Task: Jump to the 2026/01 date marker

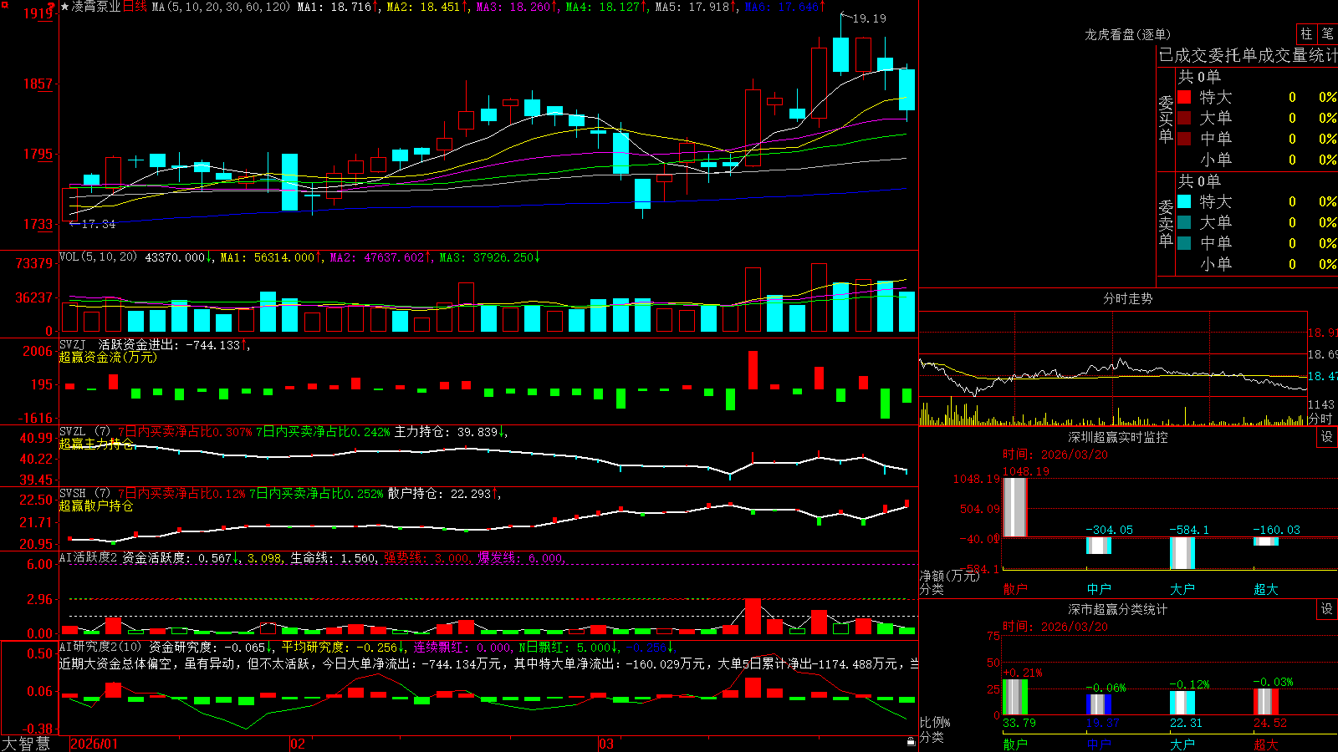Action: [94, 744]
